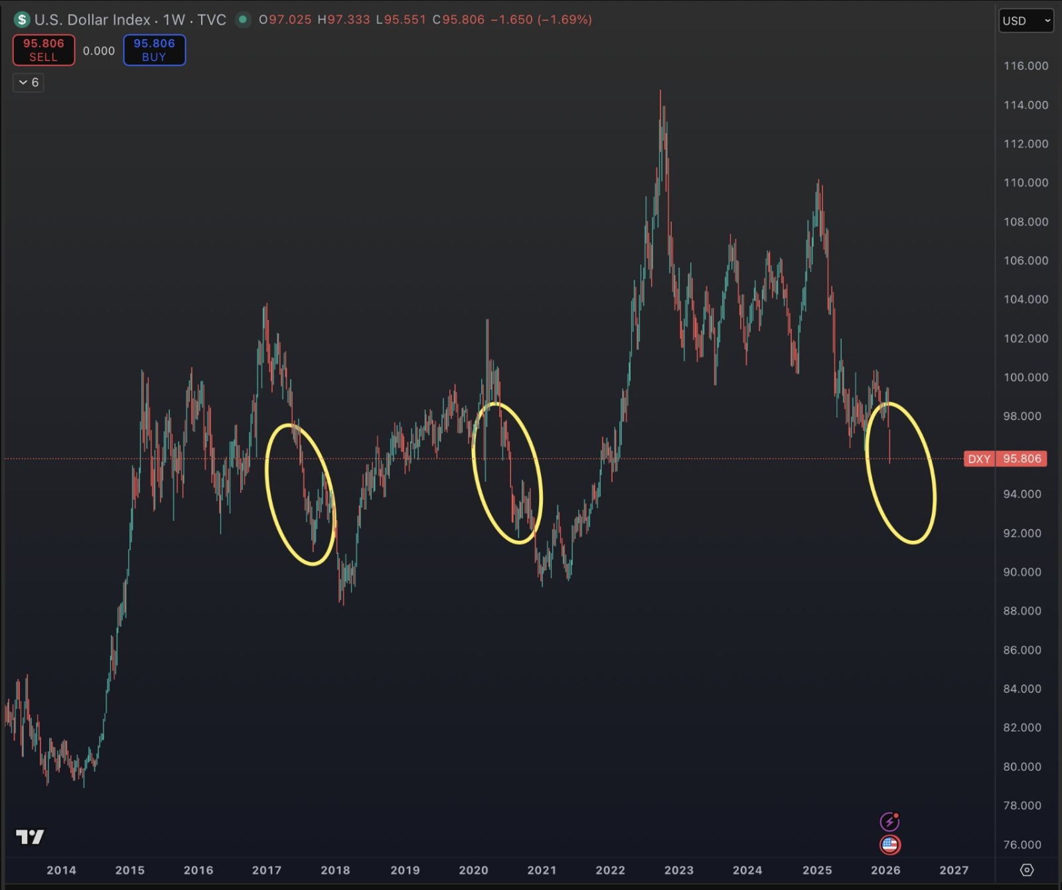Open the purple lightning bolt event icon

(889, 822)
